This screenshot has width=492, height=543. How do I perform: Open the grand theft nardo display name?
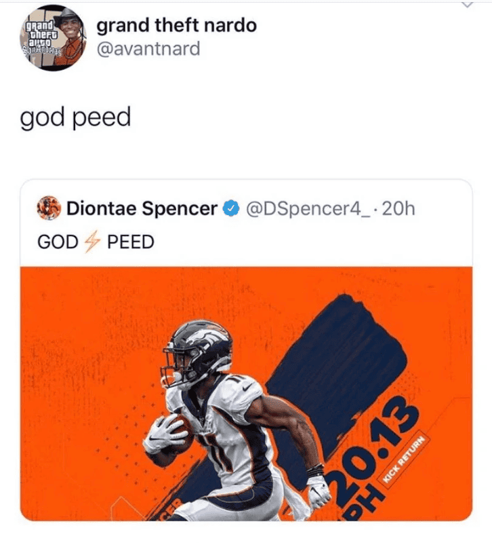pyautogui.click(x=177, y=26)
